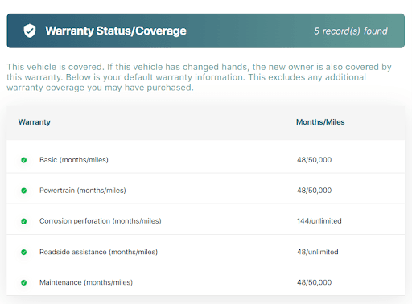Click the shield checkmark icon in header
The image size is (412, 304).
point(30,31)
